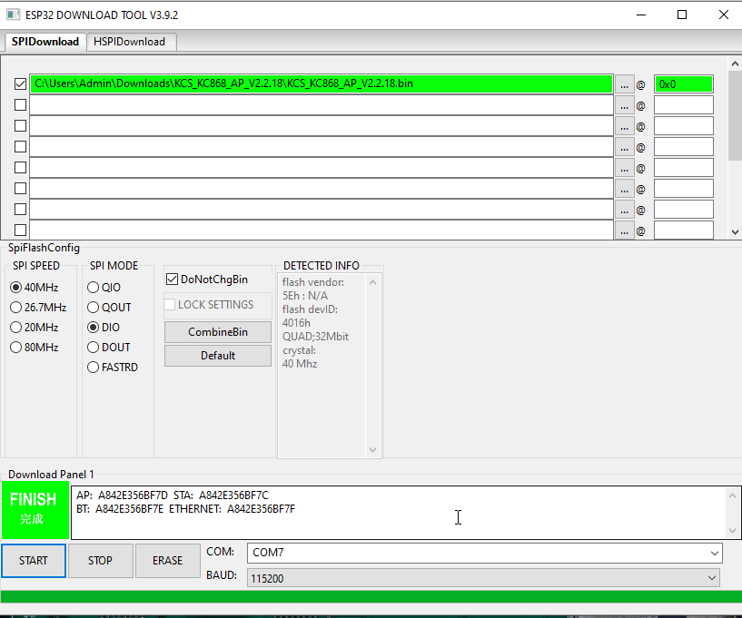Click browse button for second file row

624,105
